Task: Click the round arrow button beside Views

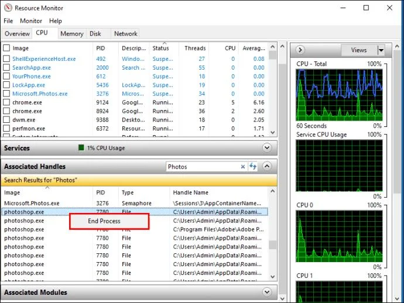Action: tap(300, 50)
